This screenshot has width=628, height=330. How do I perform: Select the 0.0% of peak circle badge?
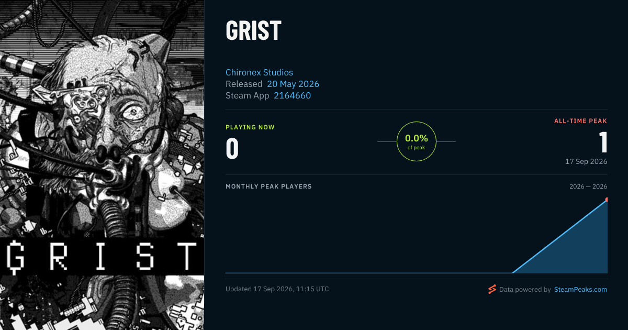click(x=417, y=141)
